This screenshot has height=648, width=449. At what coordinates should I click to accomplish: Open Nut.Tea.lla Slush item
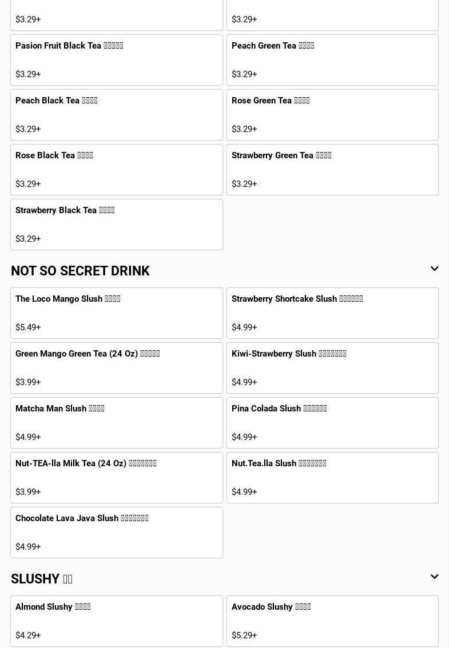(332, 478)
